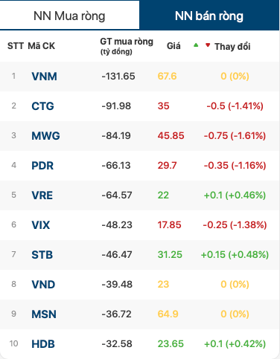Screen dimensions: 280x359
Task: Open CTG stock ticker link
Action: [42, 106]
